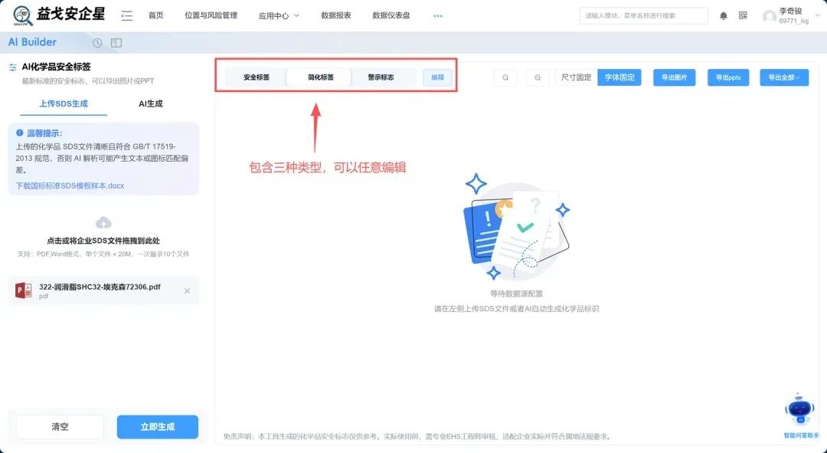The height and width of the screenshot is (453, 827).
Task: Click the 益戈安企星 logo
Action: [x=58, y=15]
